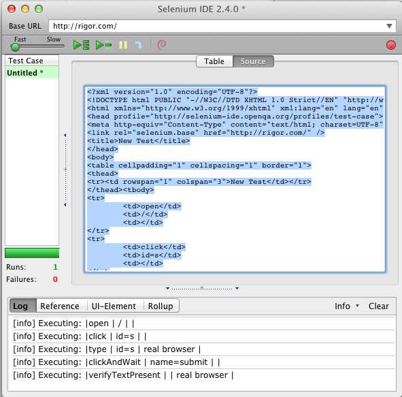Click inside the source code editor
The height and width of the screenshot is (397, 402).
[235, 179]
